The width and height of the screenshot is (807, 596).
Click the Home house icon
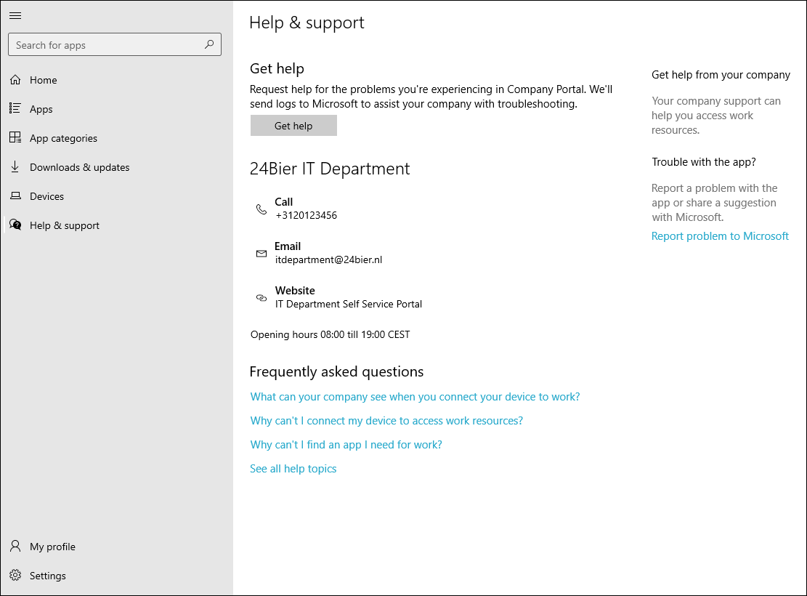[15, 80]
